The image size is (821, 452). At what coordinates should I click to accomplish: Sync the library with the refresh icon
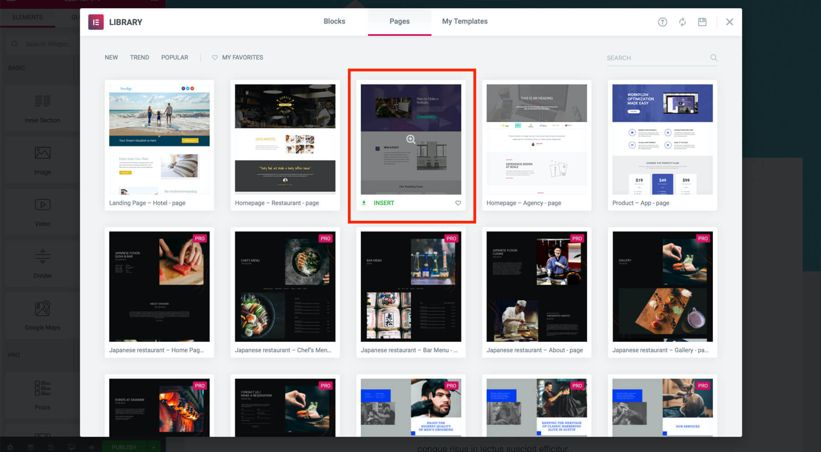click(682, 22)
